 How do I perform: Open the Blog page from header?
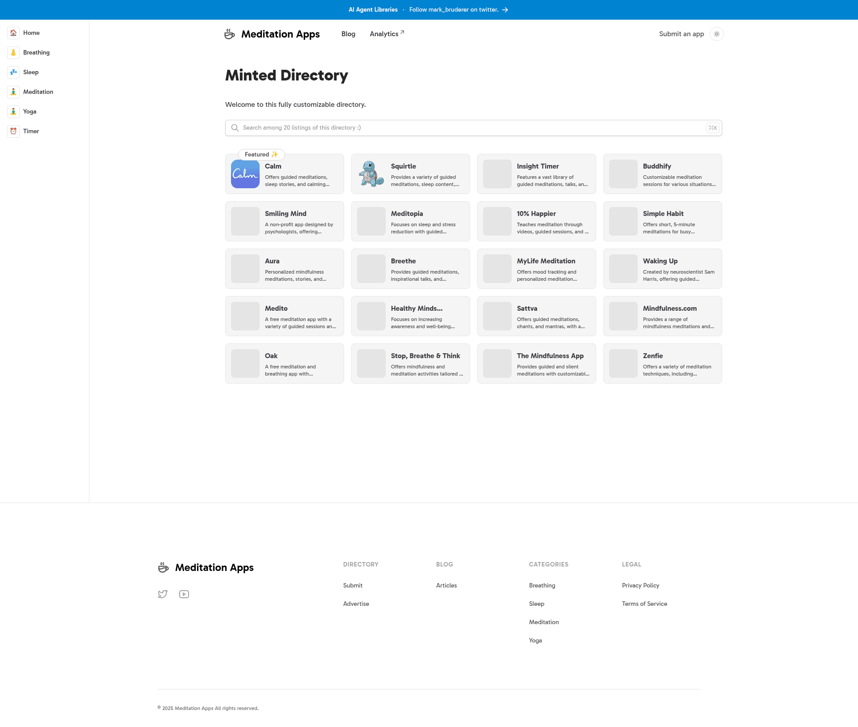[x=348, y=34]
